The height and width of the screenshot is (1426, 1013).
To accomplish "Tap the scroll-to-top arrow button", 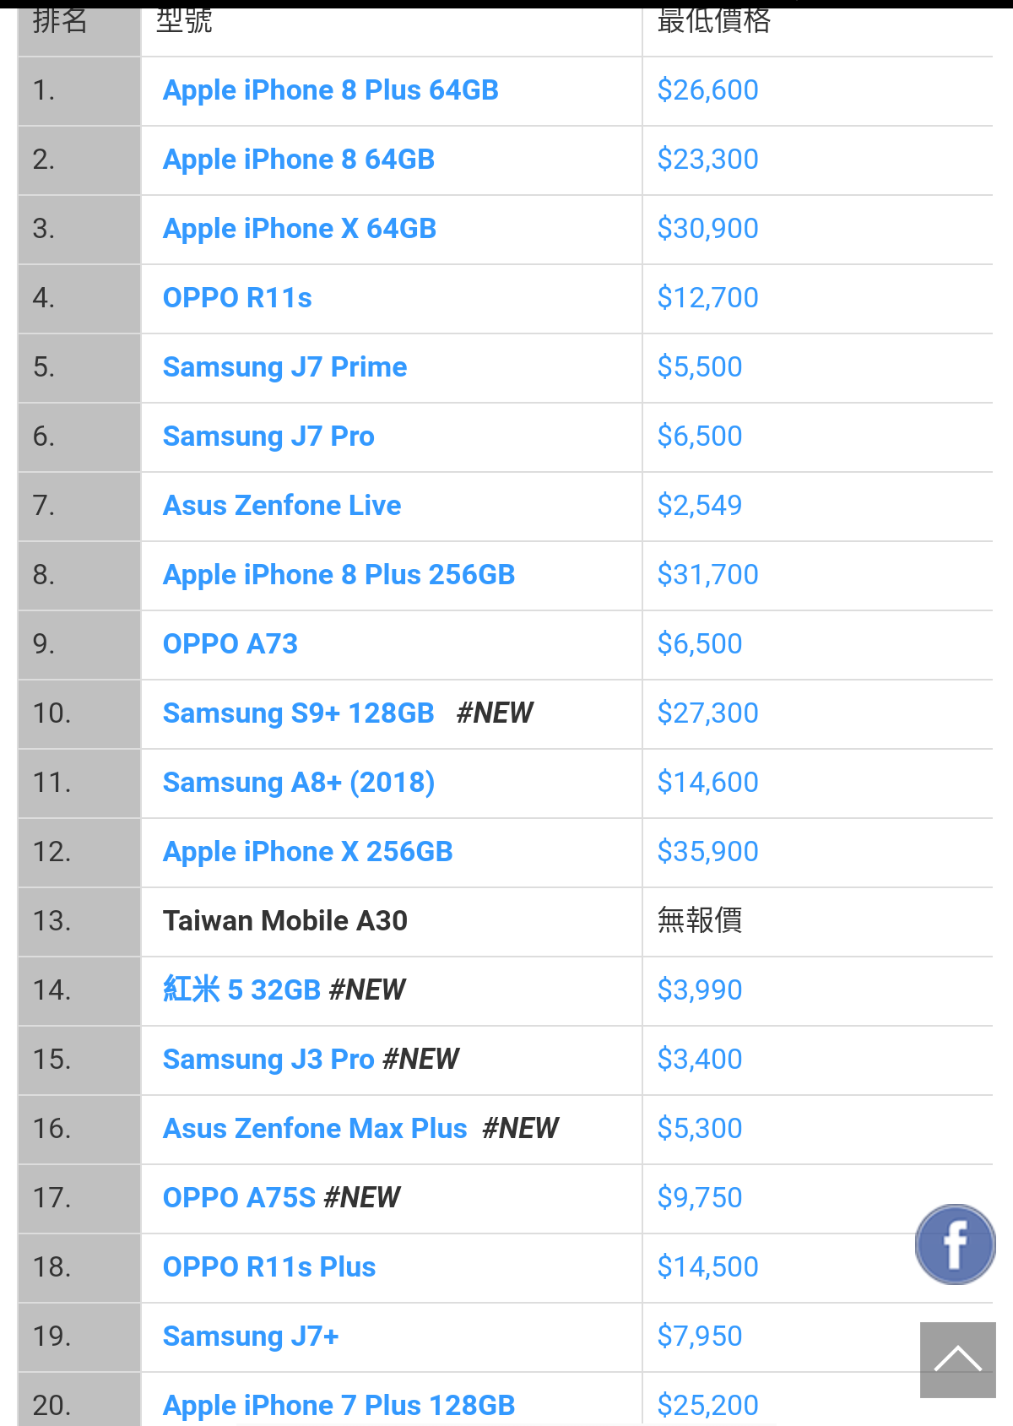I will pos(958,1359).
